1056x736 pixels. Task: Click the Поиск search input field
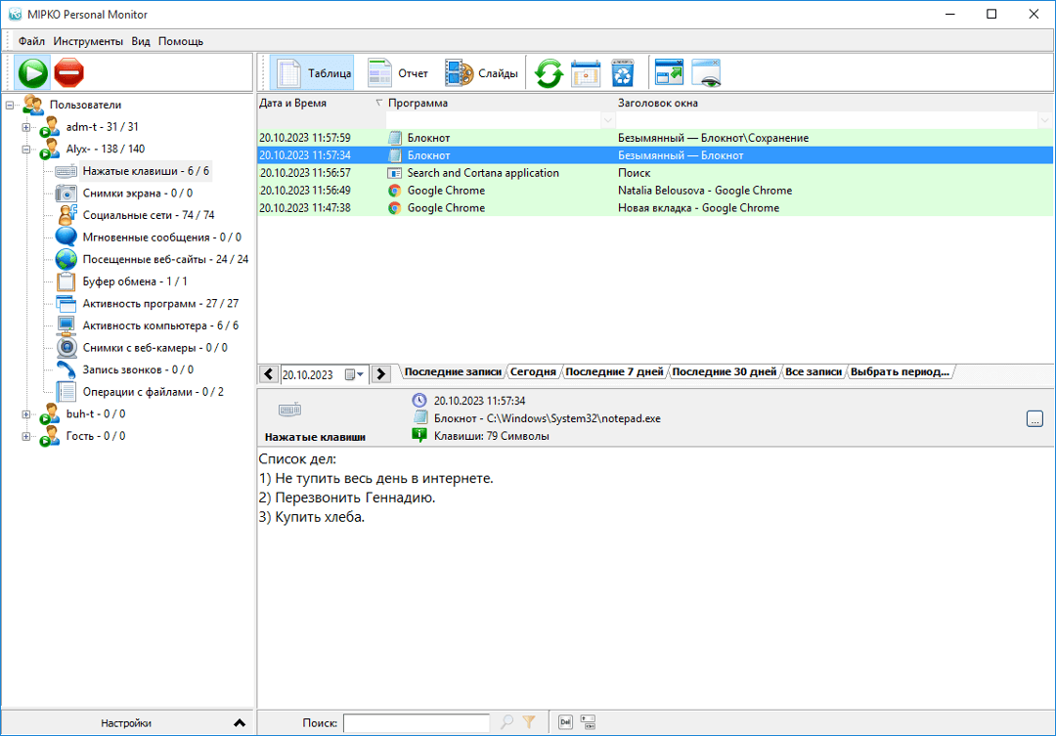[416, 723]
